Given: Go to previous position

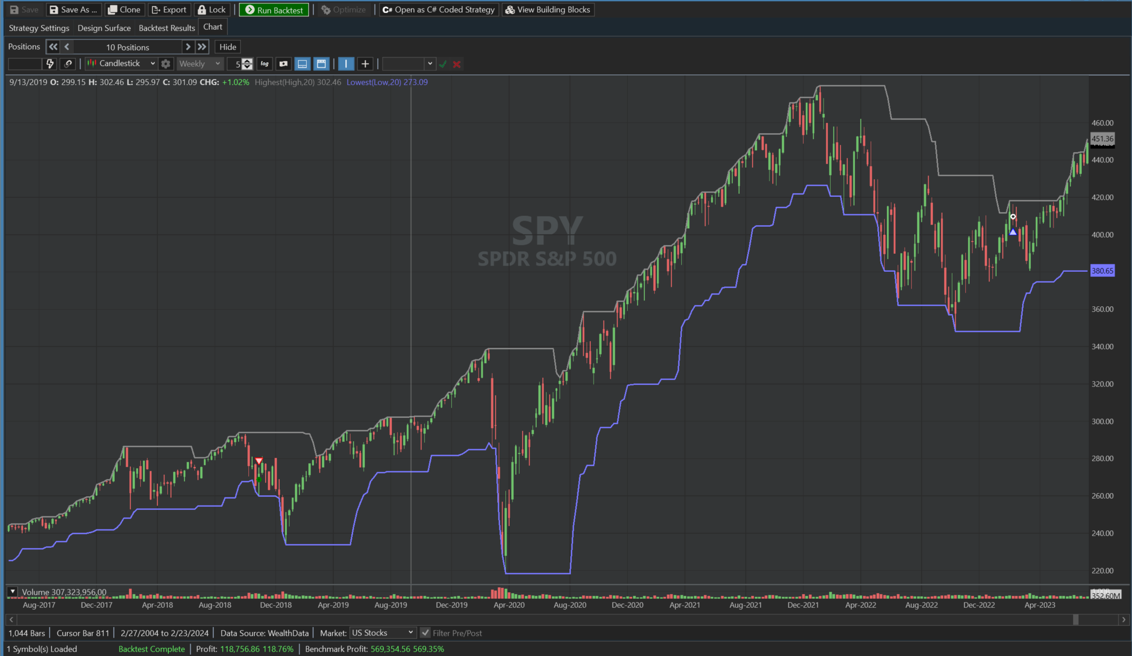Looking at the screenshot, I should click(67, 47).
